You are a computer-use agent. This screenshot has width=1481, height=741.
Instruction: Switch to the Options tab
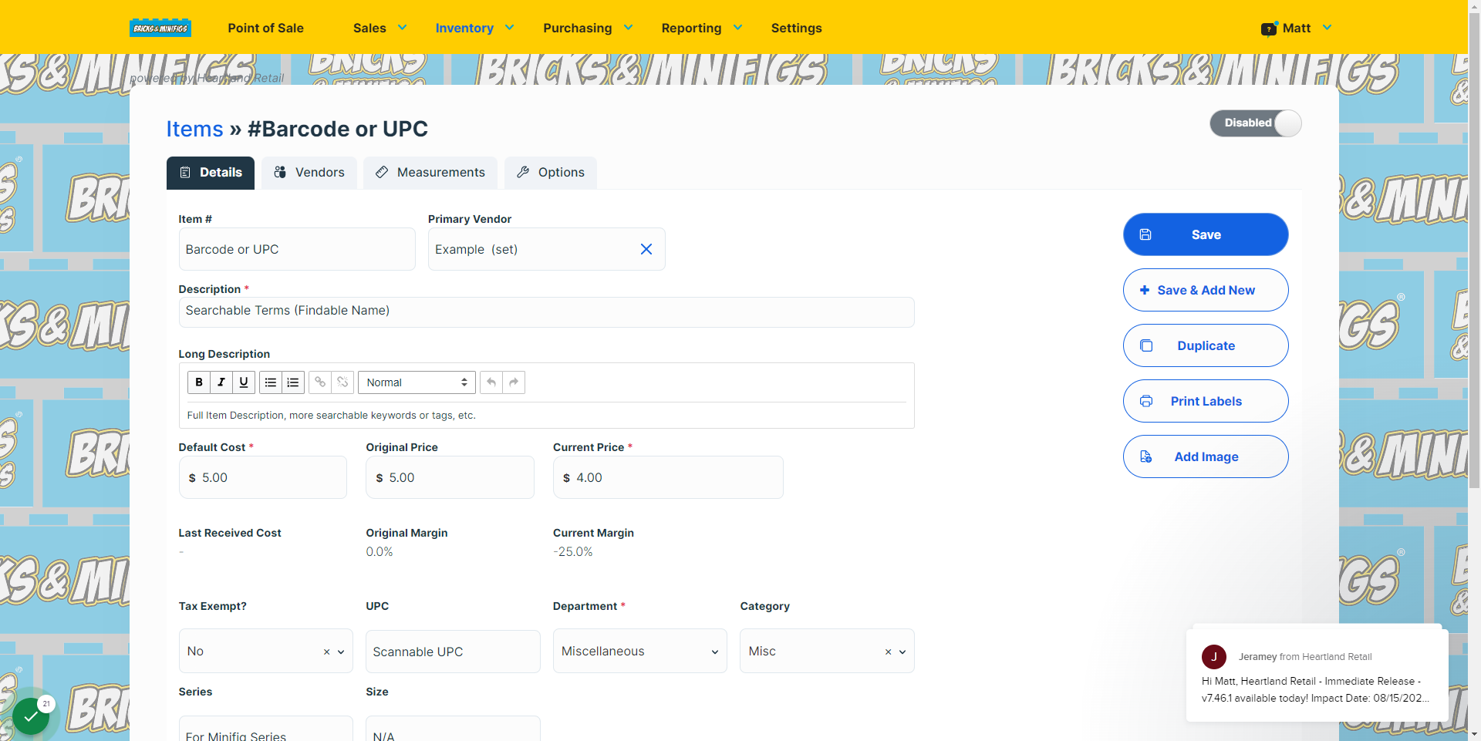click(551, 173)
